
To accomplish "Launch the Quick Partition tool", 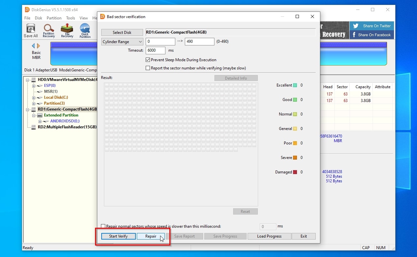I will click(x=85, y=31).
